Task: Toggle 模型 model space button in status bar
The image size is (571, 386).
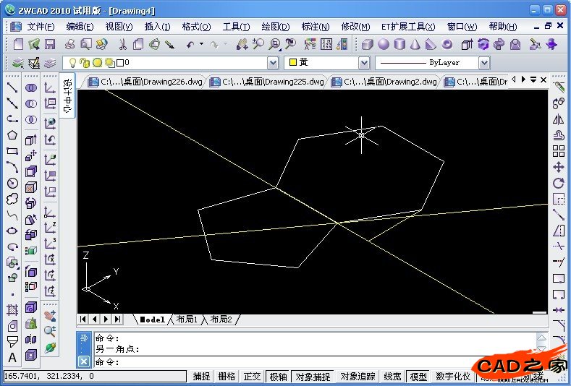Action: click(x=418, y=376)
